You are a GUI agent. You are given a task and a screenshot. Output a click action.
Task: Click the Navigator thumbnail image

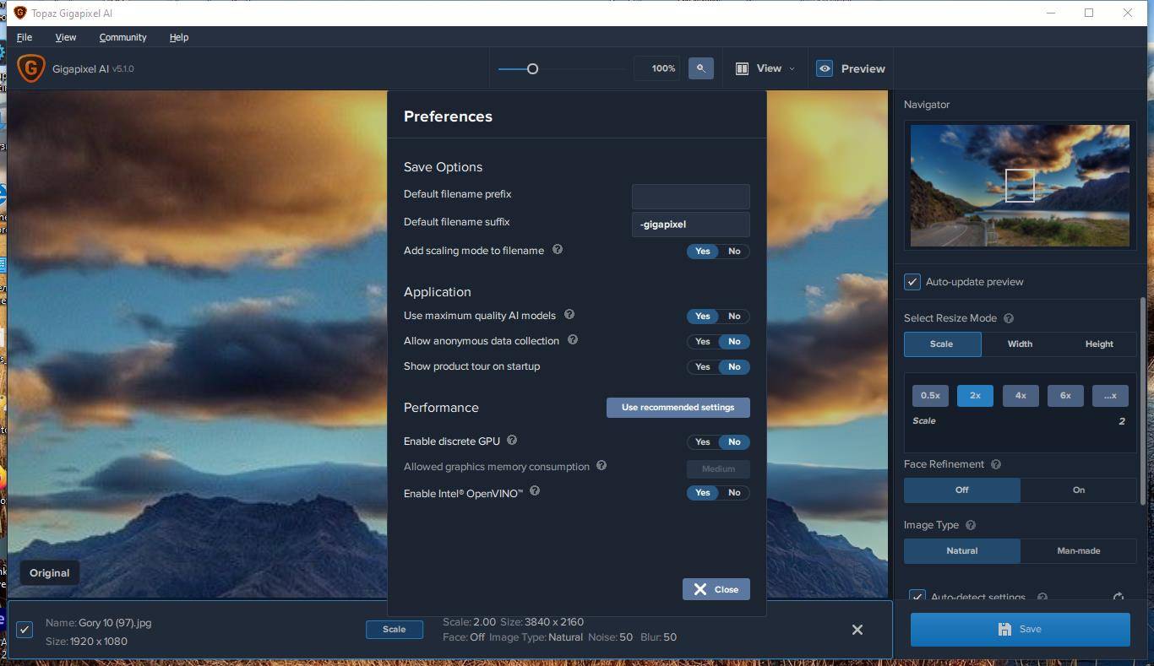[x=1020, y=186]
